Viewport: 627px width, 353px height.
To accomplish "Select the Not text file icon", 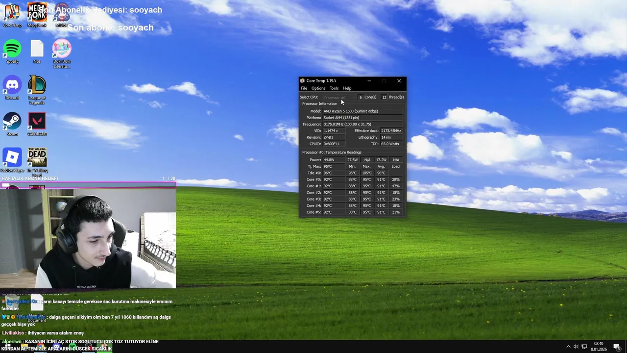I will (x=37, y=51).
